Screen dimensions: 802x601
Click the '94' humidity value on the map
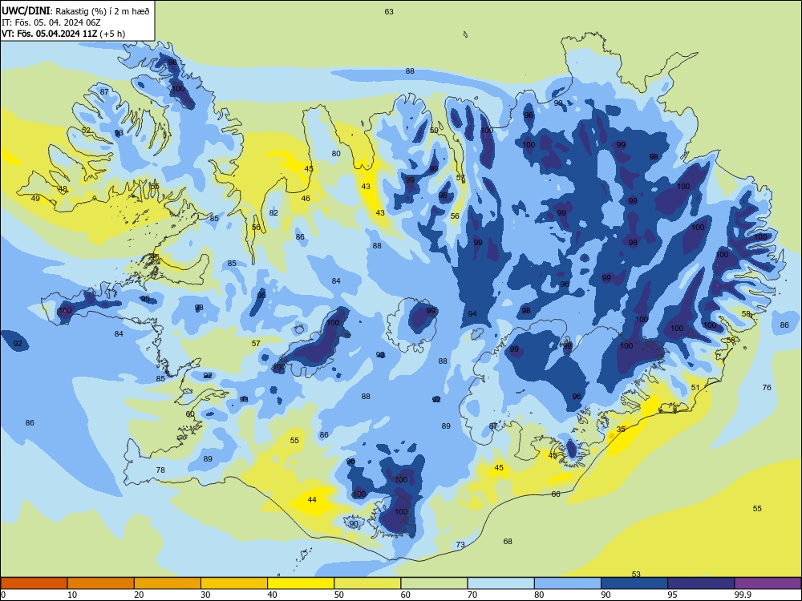pyautogui.click(x=472, y=314)
